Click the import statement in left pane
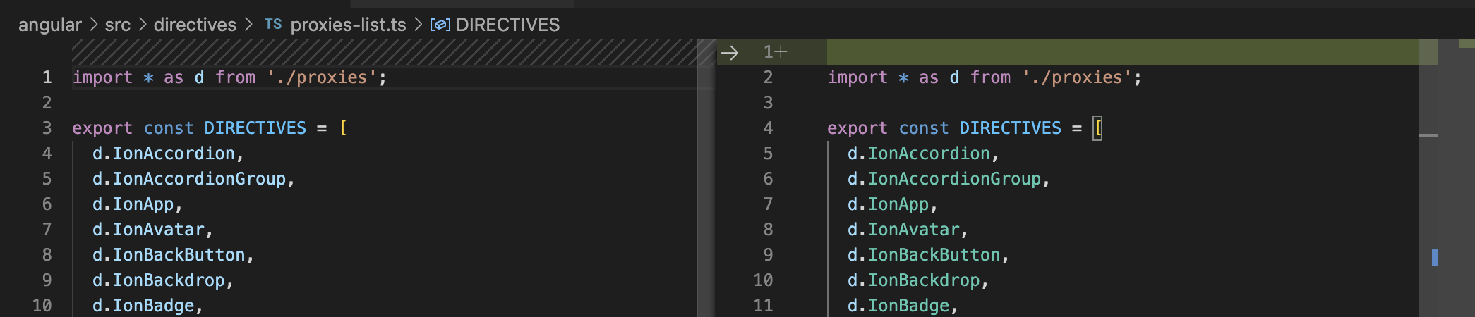Image resolution: width=1475 pixels, height=317 pixels. click(x=229, y=77)
